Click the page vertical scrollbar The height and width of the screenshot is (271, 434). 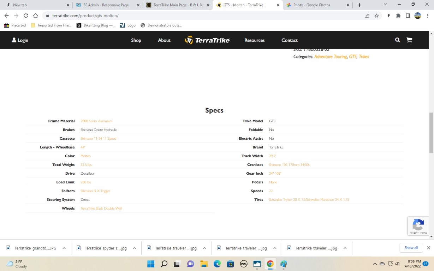point(431,133)
